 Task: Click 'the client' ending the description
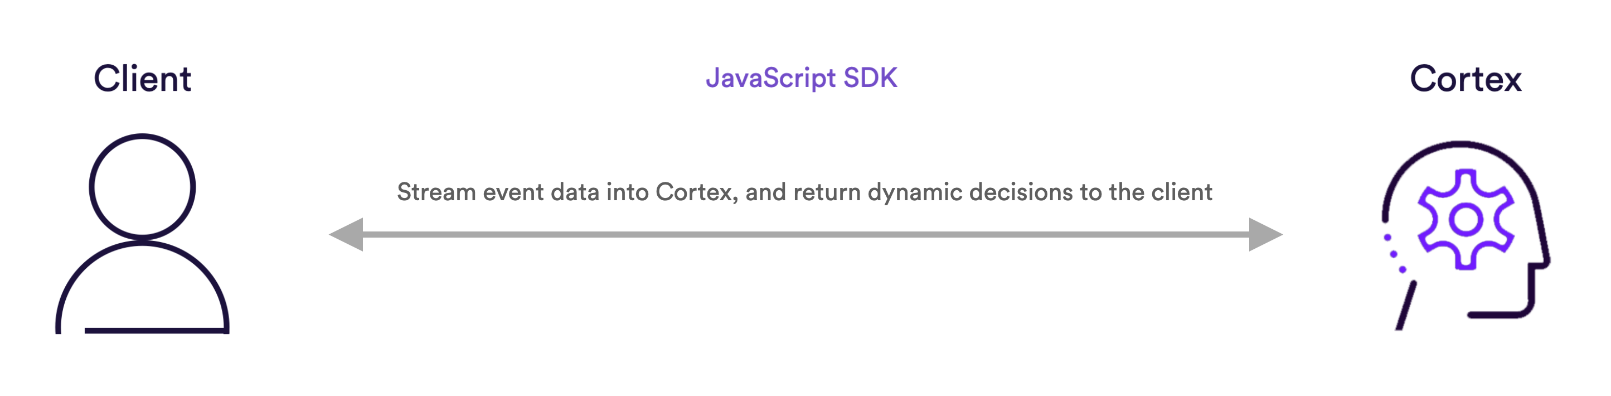click(1161, 192)
